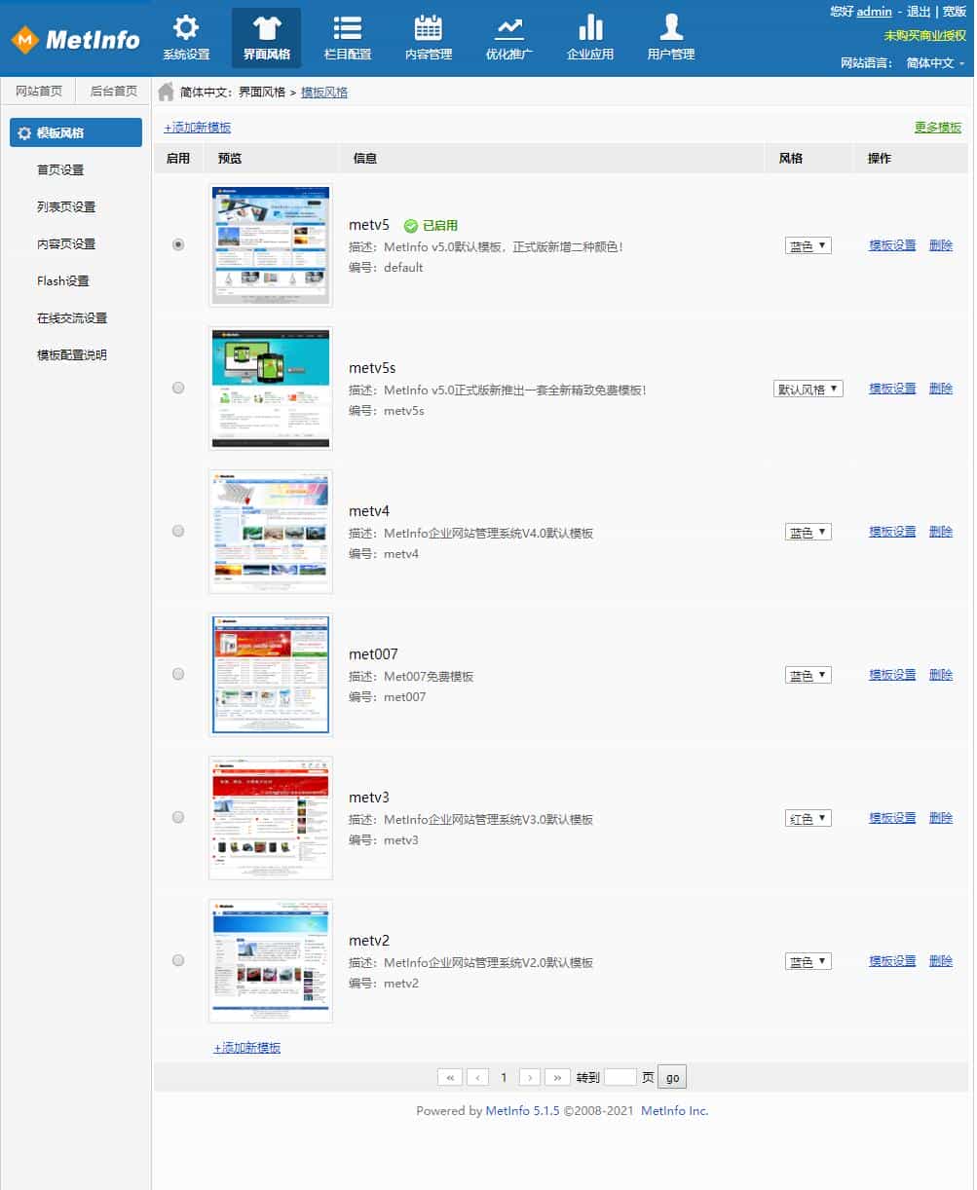This screenshot has width=977, height=1190.
Task: Open the metv4 style dropdown
Action: pos(808,532)
